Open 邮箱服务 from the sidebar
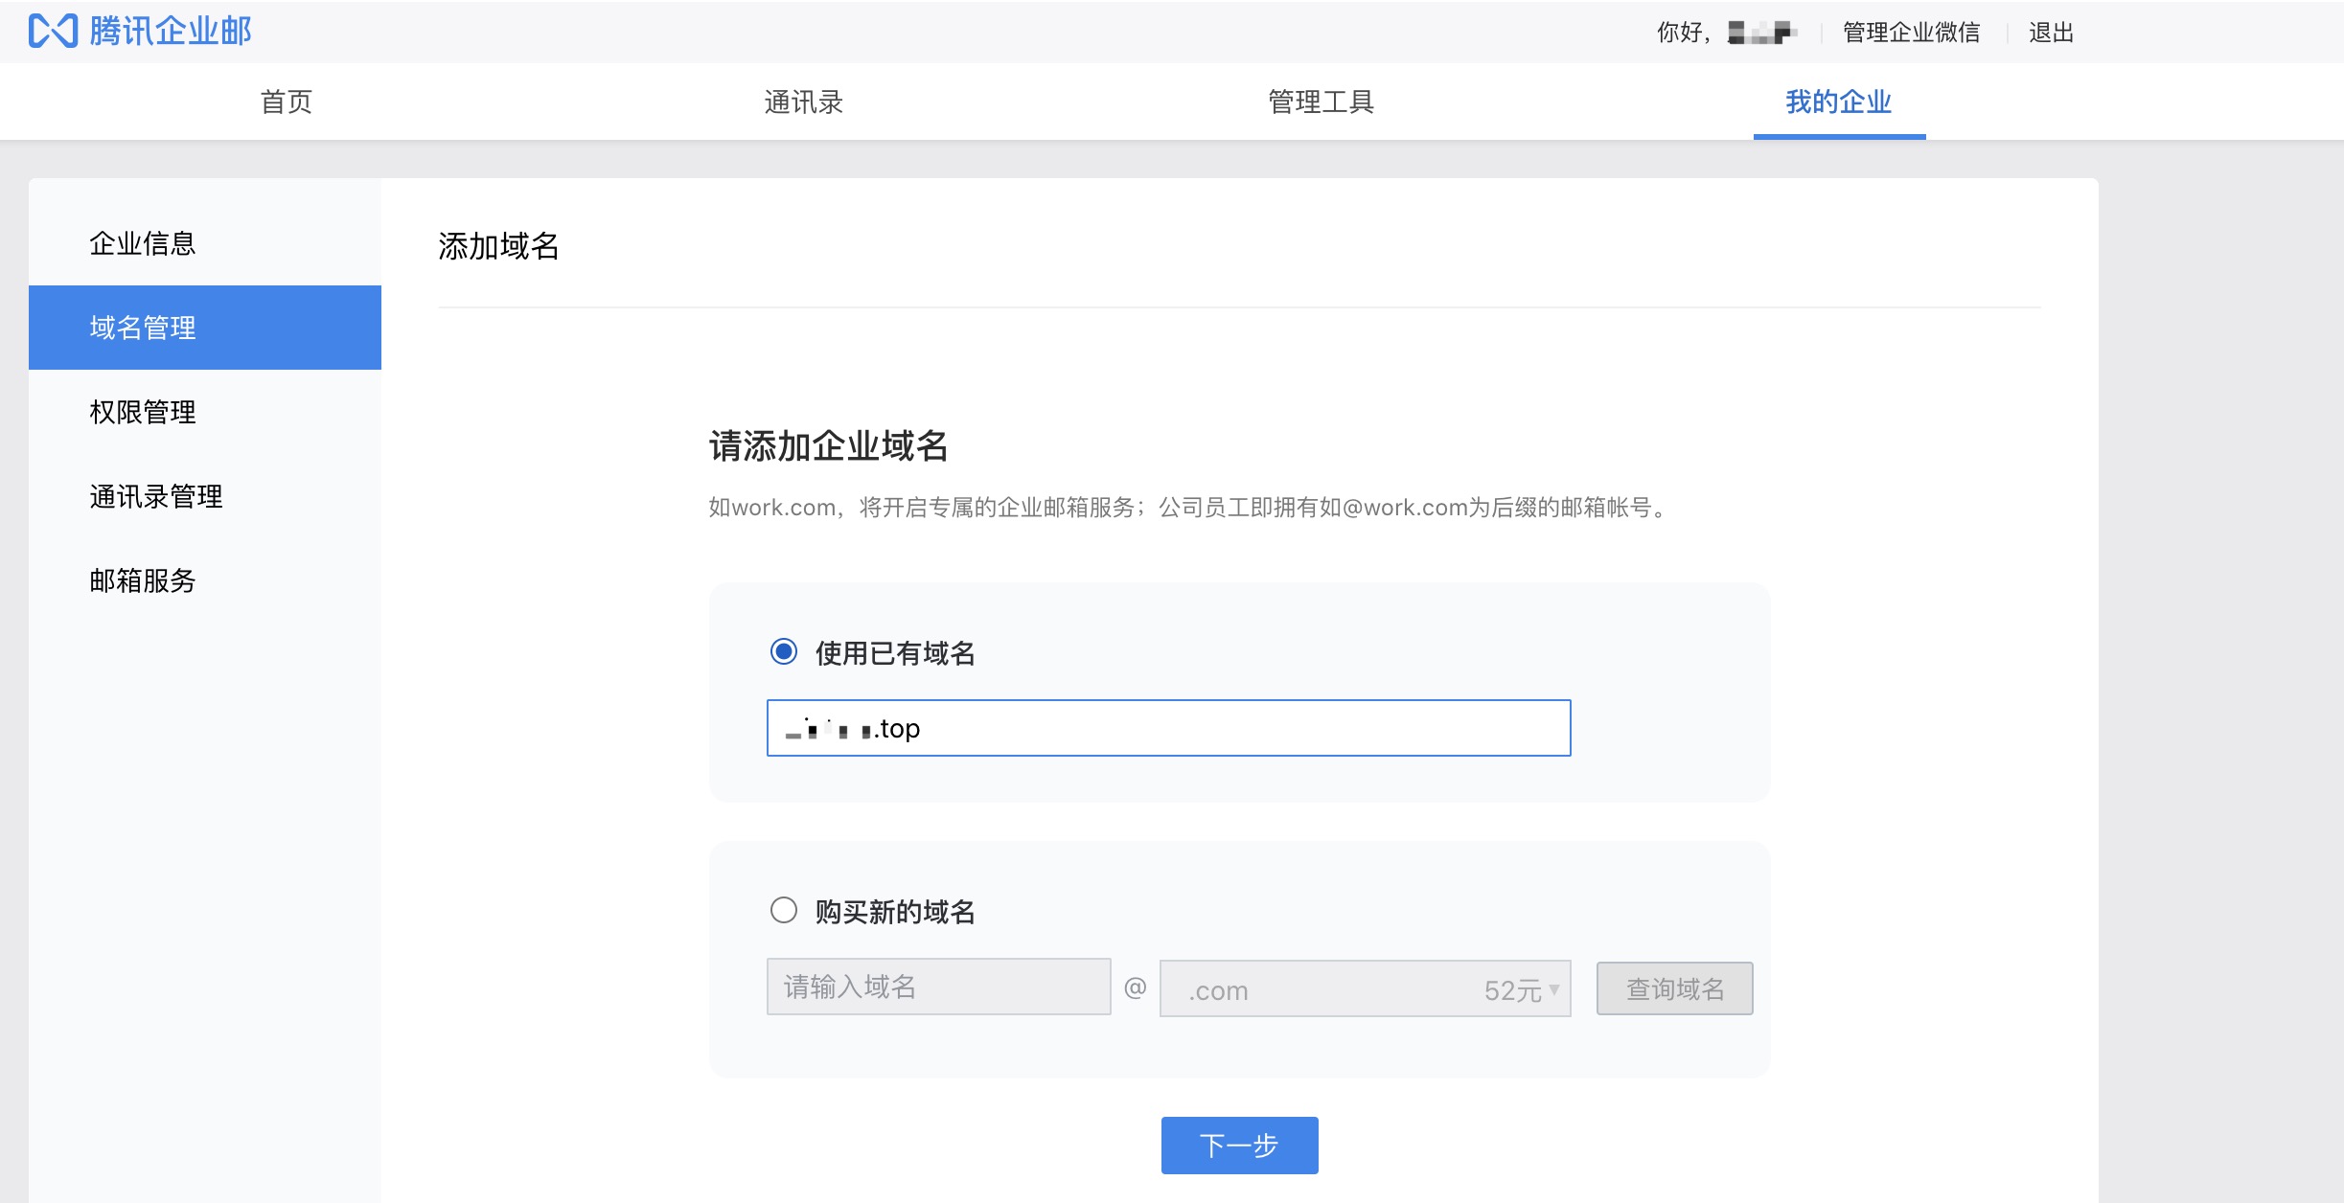This screenshot has height=1203, width=2344. 143,580
